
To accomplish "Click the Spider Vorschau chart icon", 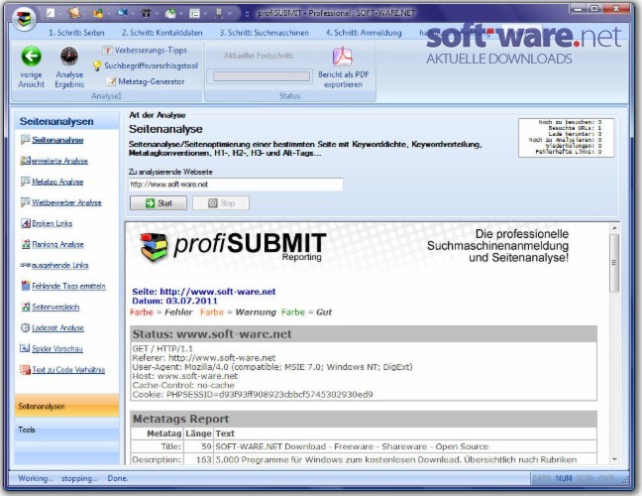I will (25, 348).
